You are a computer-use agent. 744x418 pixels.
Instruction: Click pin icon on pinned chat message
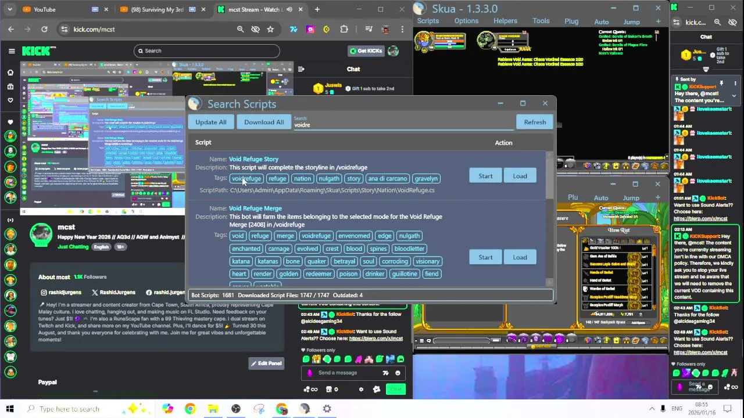pyautogui.click(x=721, y=84)
